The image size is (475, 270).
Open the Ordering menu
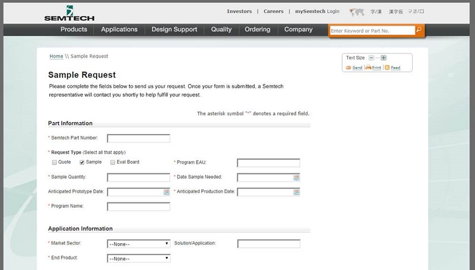pos(257,29)
